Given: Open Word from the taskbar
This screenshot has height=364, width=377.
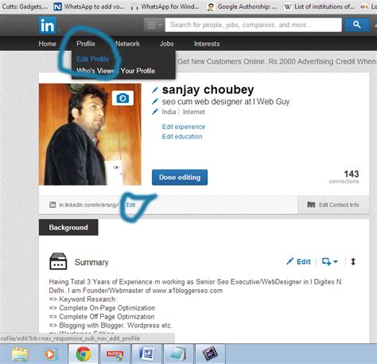Looking at the screenshot, I should tap(146, 354).
